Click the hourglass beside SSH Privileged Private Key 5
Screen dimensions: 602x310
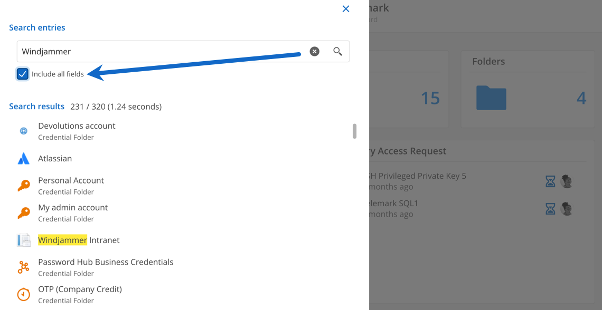(x=550, y=181)
